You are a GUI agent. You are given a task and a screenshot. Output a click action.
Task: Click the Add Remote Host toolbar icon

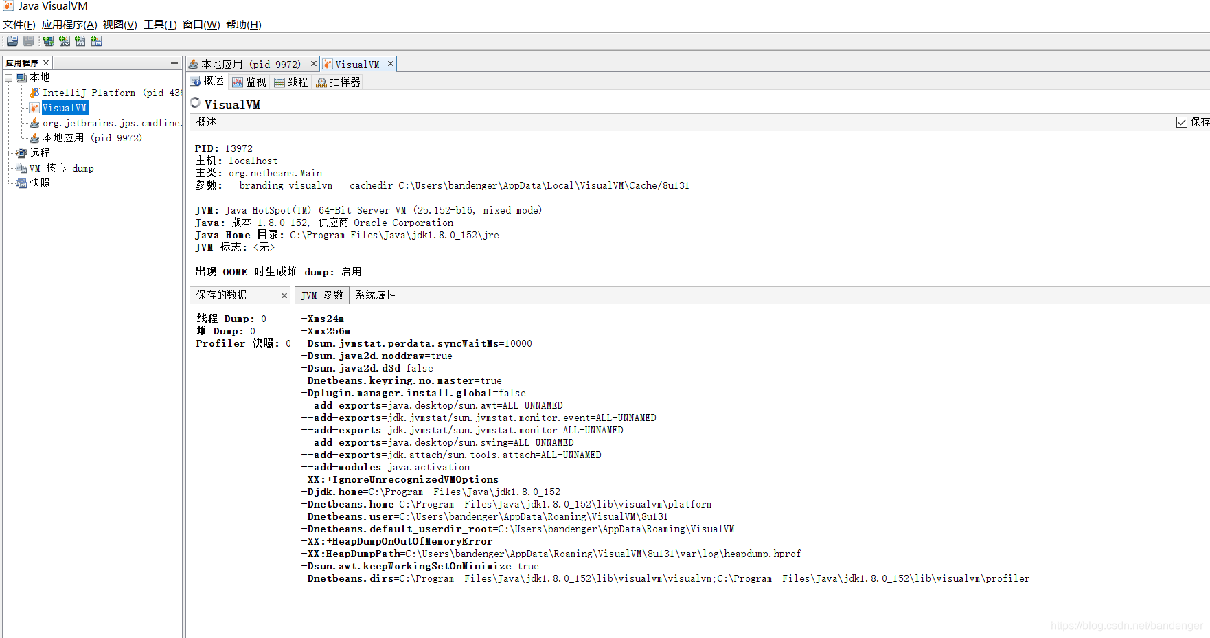(x=49, y=41)
